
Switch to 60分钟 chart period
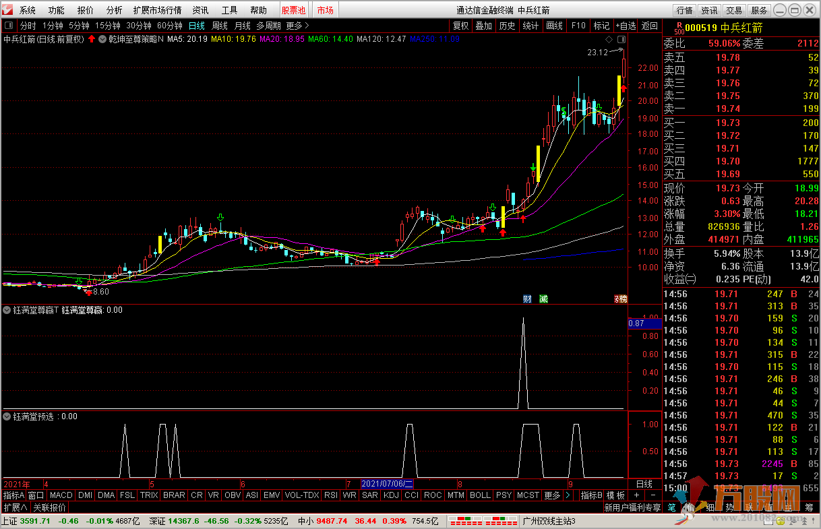(x=170, y=26)
